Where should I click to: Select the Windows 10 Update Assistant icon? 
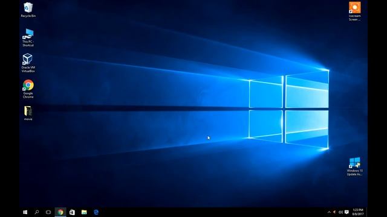[x=355, y=166]
